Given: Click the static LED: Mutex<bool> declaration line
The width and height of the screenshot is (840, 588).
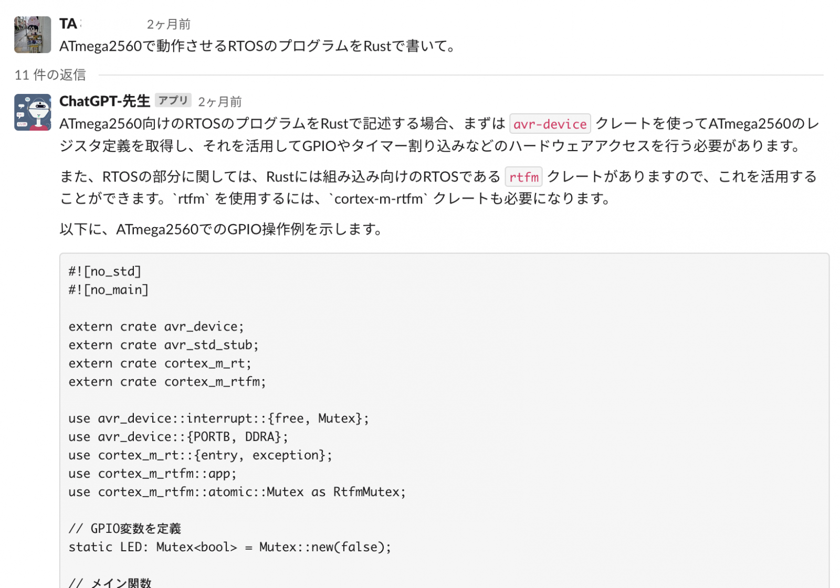Looking at the screenshot, I should [230, 547].
